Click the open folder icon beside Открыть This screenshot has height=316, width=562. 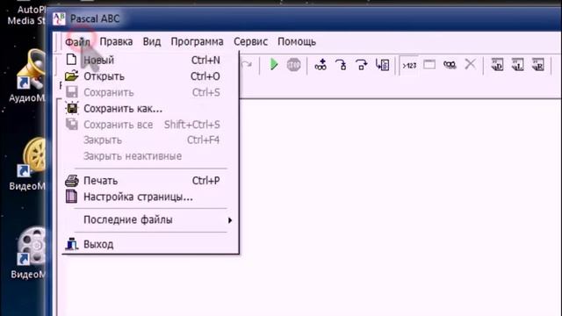tap(72, 75)
